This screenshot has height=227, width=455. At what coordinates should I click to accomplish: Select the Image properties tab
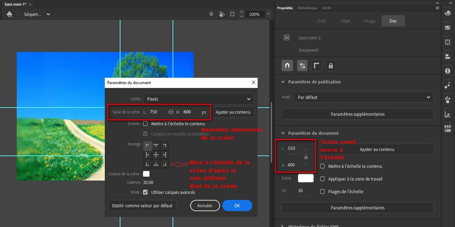coord(369,21)
